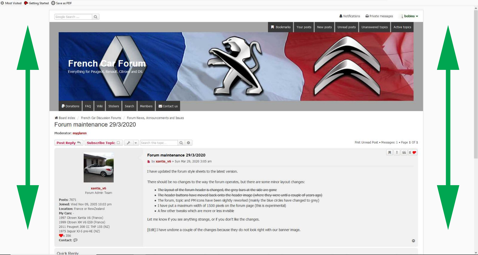
Task: Quote the post using quote icon
Action: 404,153
